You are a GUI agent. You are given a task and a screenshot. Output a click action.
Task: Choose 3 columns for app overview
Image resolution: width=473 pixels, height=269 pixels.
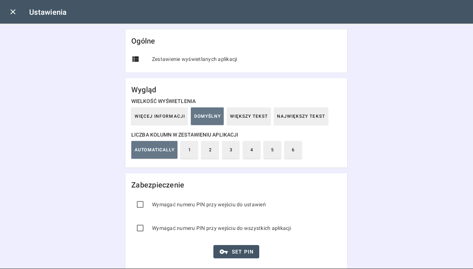(x=231, y=150)
